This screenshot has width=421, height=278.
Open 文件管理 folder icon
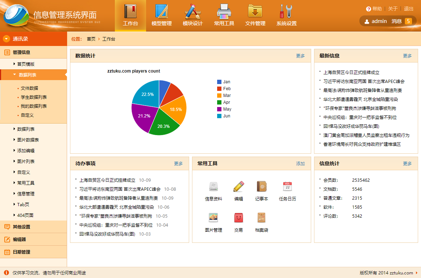[x=255, y=11]
